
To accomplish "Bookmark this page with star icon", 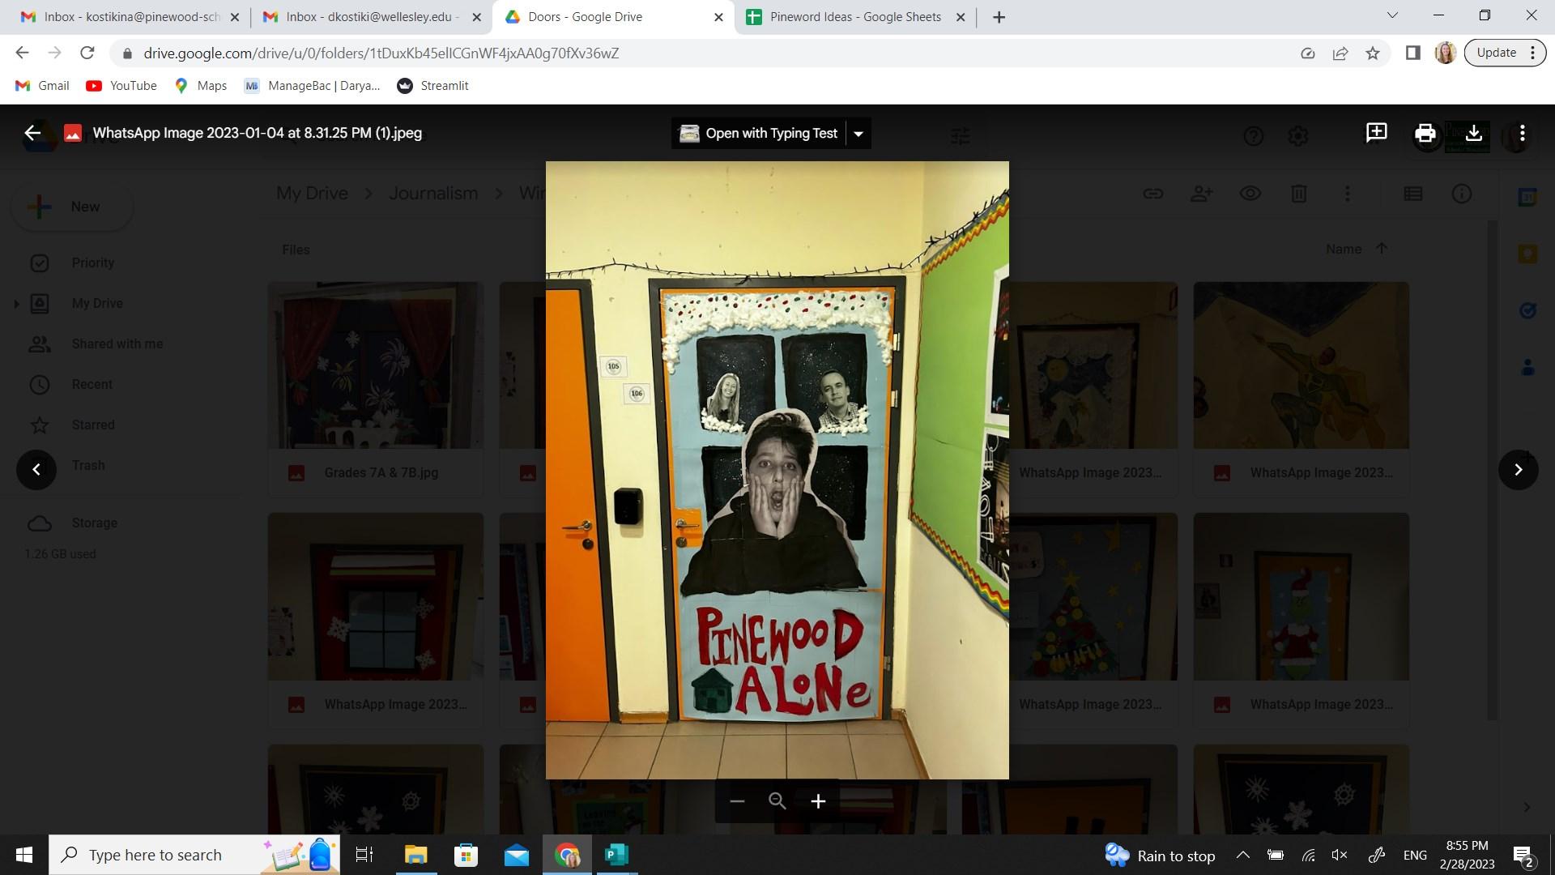I will tap(1372, 53).
